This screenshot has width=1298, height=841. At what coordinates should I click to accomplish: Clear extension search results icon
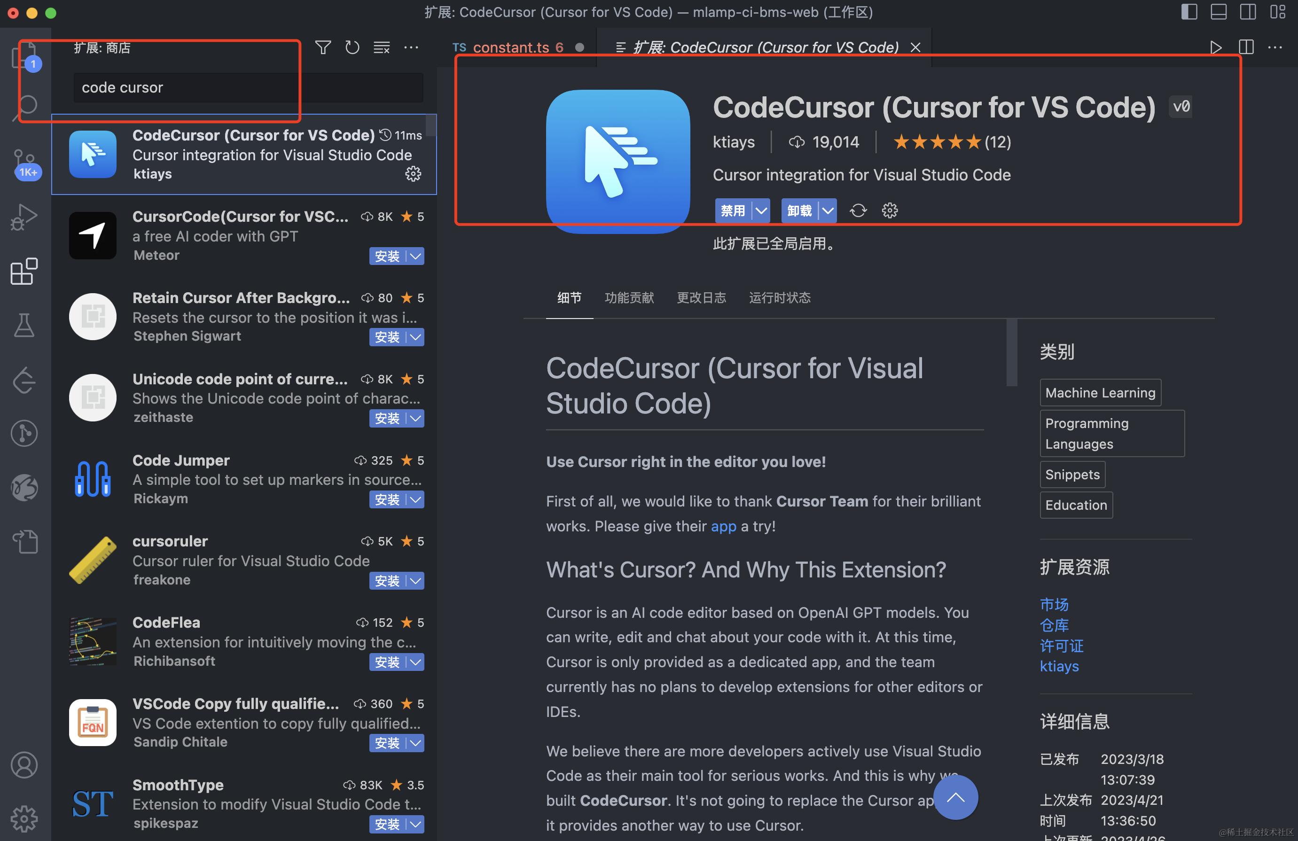click(381, 48)
